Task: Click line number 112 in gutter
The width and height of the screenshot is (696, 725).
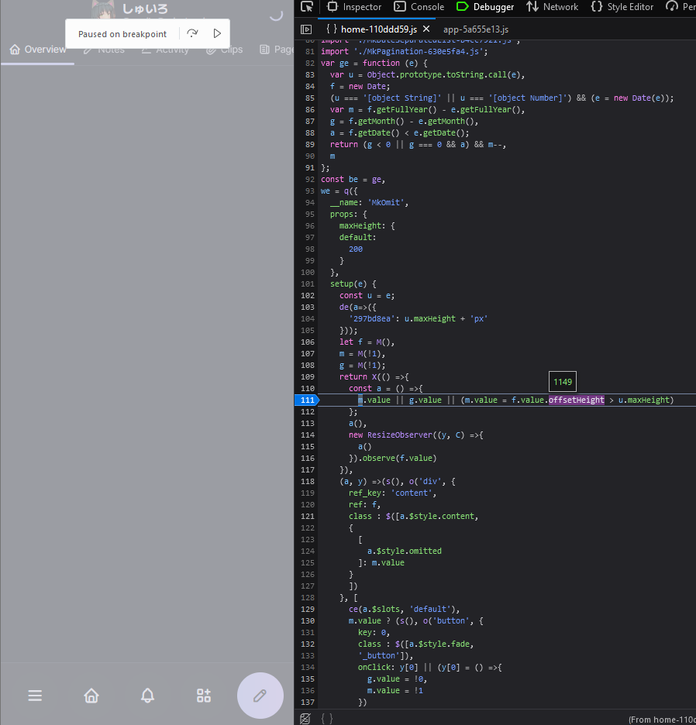Action: tap(307, 411)
